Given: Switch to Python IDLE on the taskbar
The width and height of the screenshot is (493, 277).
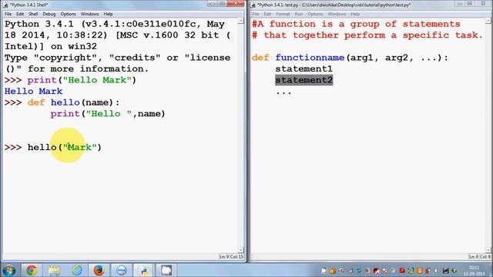Looking at the screenshot, I should pyautogui.click(x=144, y=270).
